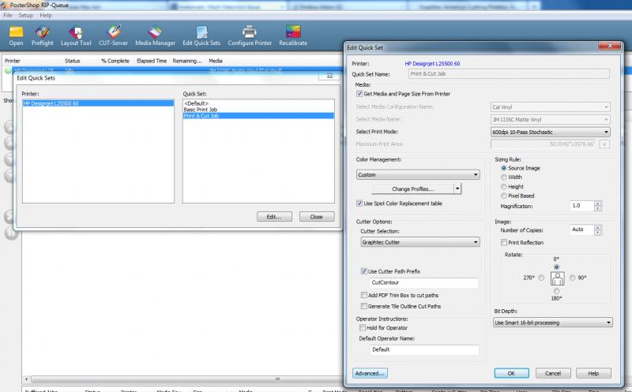Screen dimensions: 632x392
Task: Cancel the Edit Quick Set dialog
Action: 553,373
